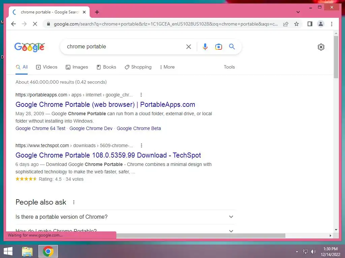Expand 'How do I make Chrome Portable?' chevron
The height and width of the screenshot is (258, 345).
pyautogui.click(x=231, y=231)
